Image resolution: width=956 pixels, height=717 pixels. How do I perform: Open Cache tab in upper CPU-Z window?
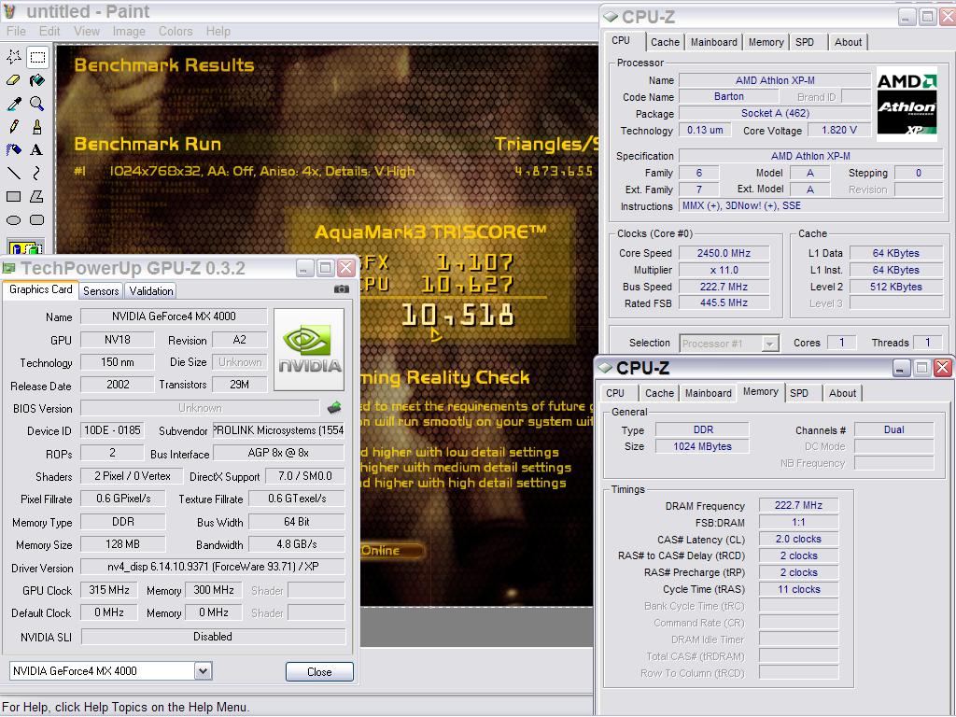665,42
